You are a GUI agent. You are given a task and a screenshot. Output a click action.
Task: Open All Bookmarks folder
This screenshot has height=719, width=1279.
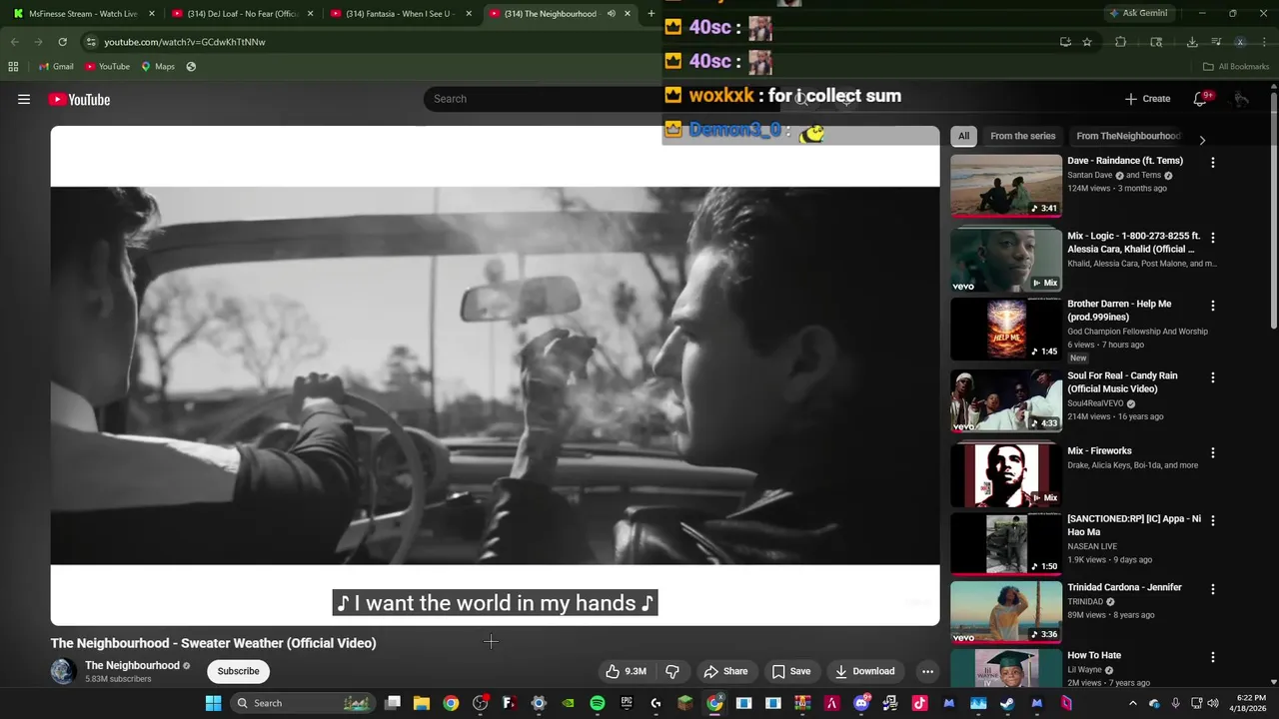(x=1236, y=67)
